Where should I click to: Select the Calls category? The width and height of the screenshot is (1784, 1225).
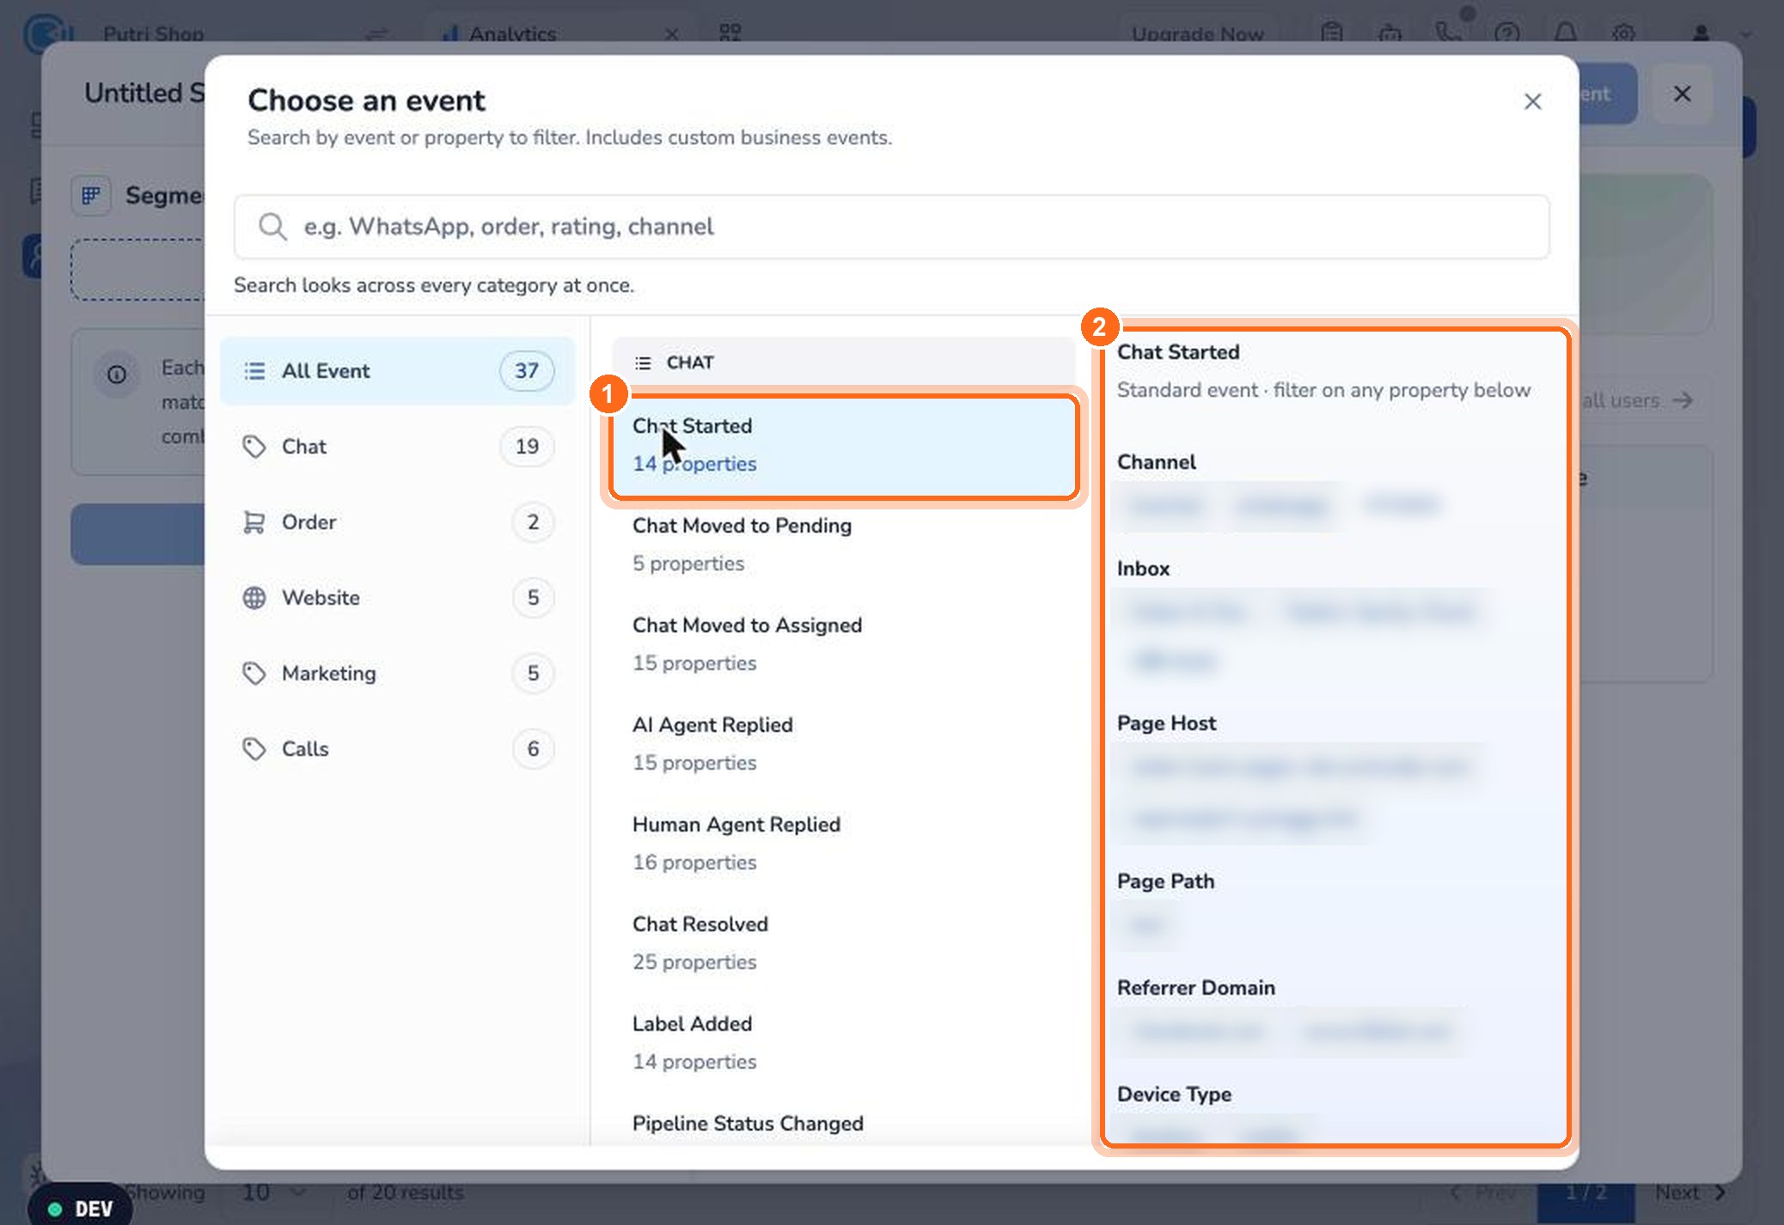397,749
